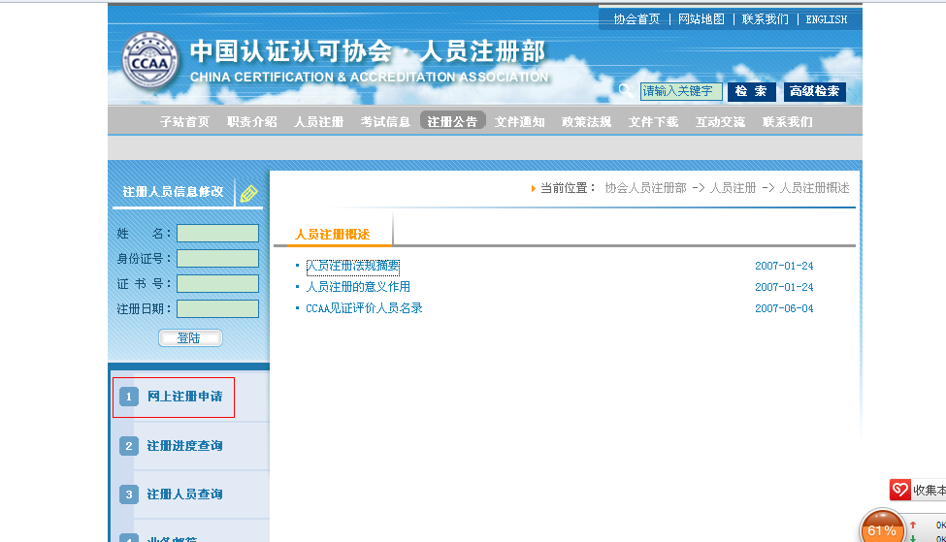This screenshot has width=946, height=542.
Task: Click the keyword search input field
Action: 681,91
